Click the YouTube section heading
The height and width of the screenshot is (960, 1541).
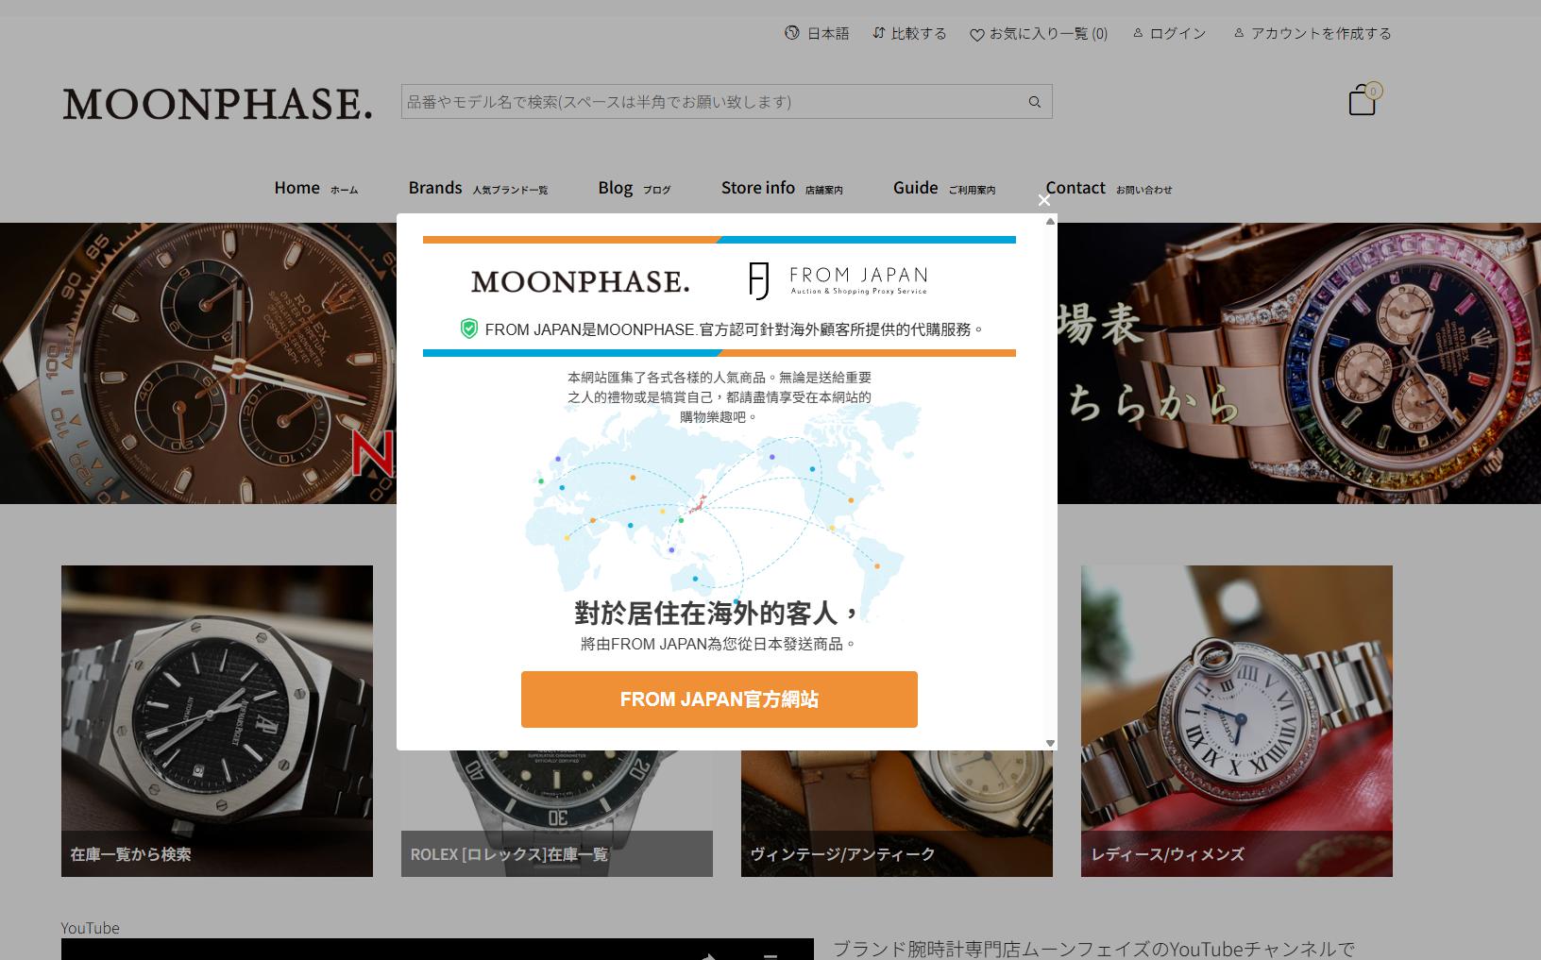(91, 928)
